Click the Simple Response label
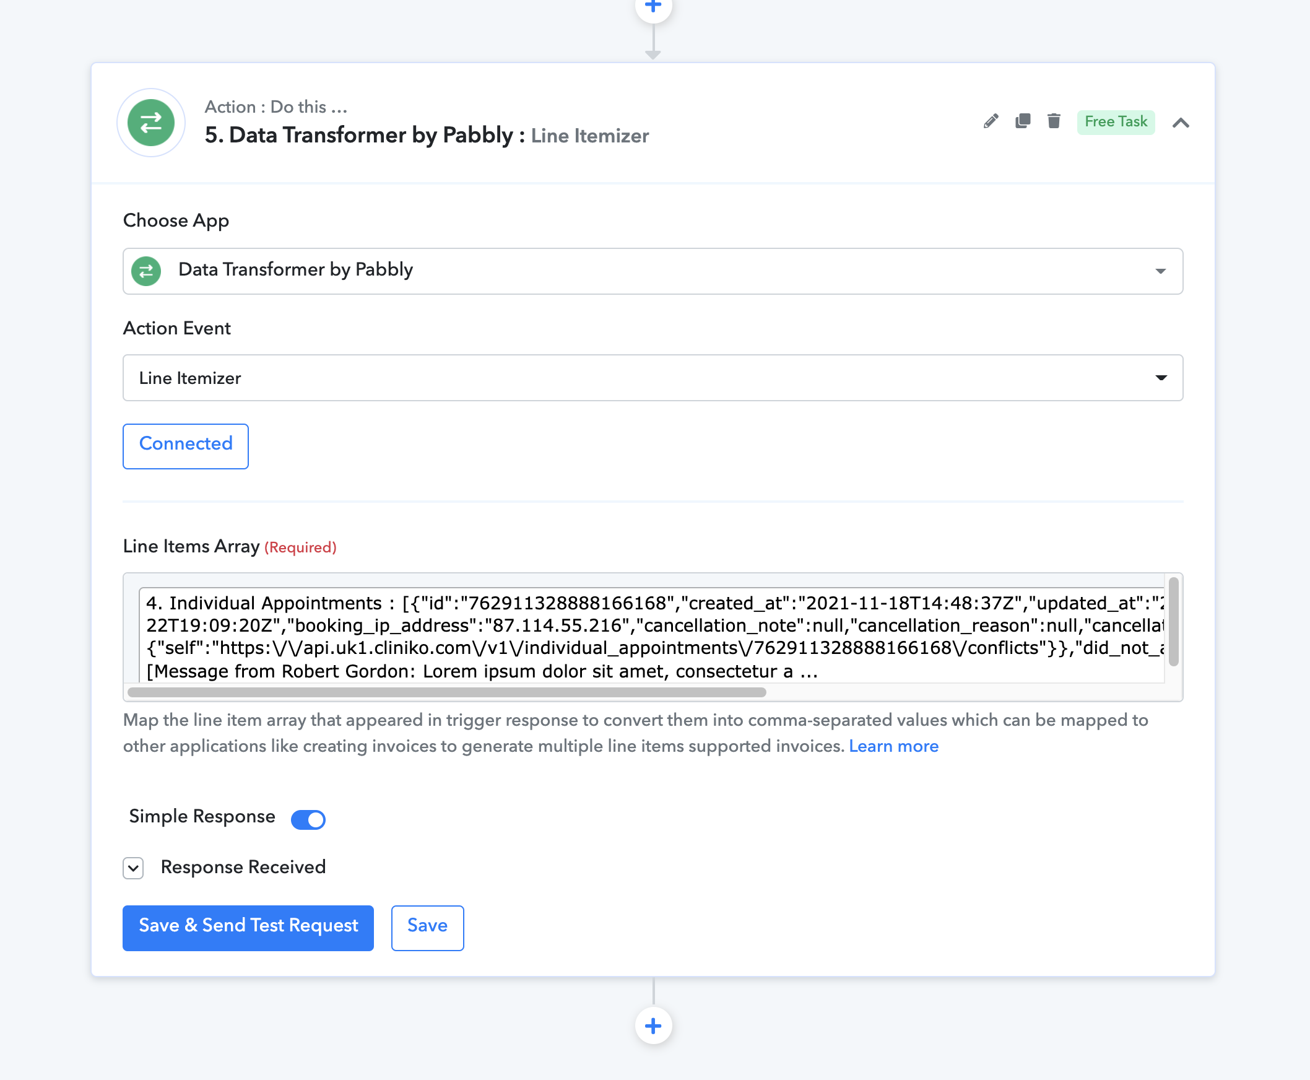This screenshot has height=1080, width=1310. click(202, 816)
